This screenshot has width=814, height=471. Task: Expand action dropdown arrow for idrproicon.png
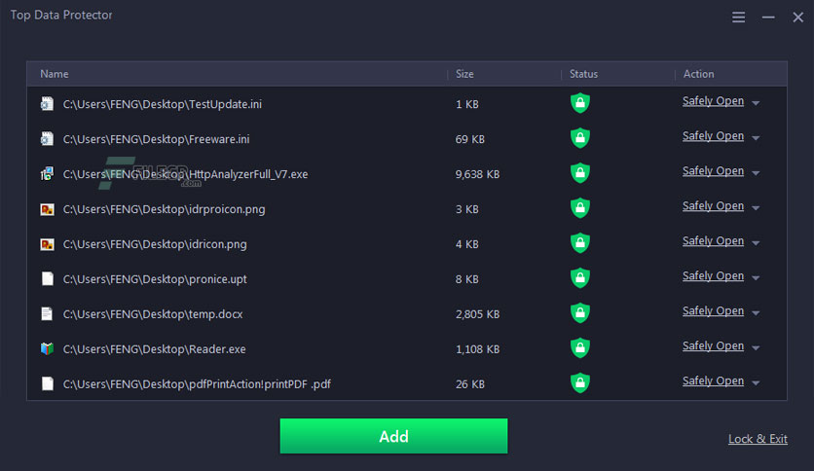click(756, 208)
